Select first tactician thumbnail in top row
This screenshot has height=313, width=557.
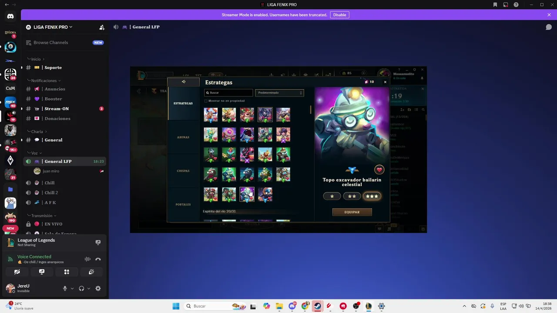(211, 114)
